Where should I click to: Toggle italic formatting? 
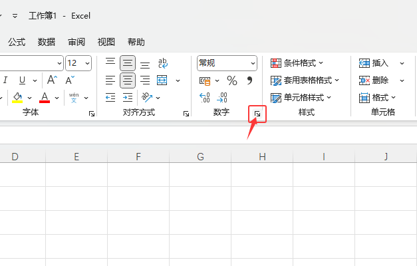pos(5,80)
